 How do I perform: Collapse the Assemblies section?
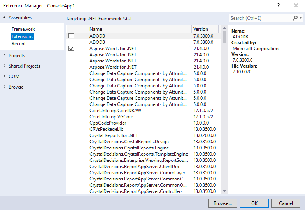4,17
